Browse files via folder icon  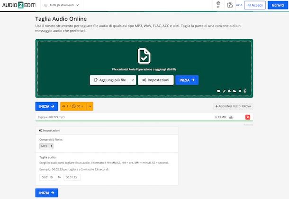click(x=218, y=91)
